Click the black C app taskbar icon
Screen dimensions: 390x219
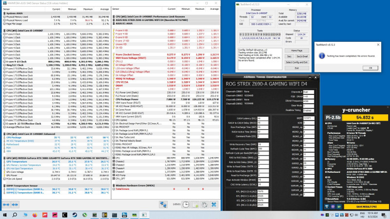(65, 215)
